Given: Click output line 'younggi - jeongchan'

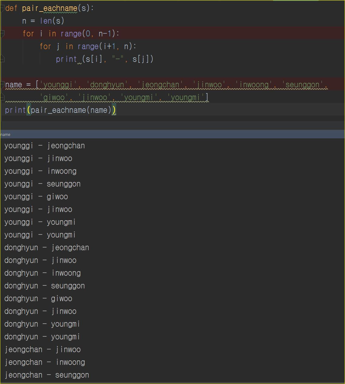Looking at the screenshot, I should point(45,146).
